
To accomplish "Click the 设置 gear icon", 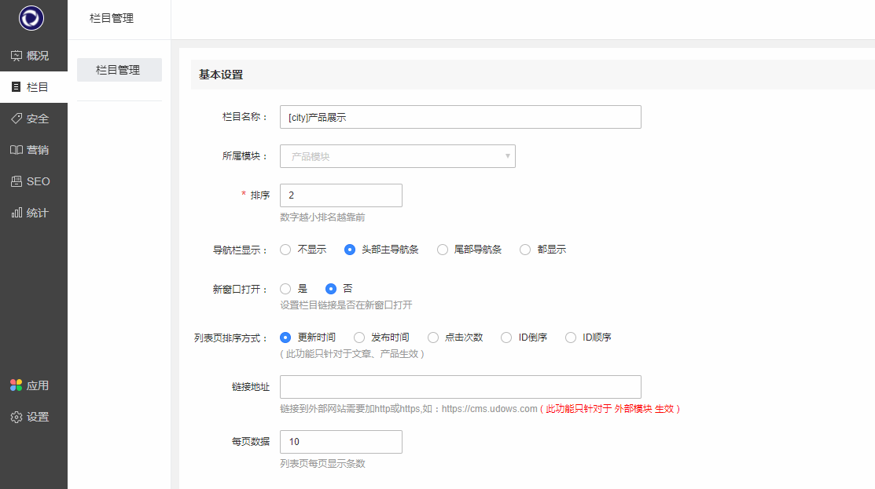I will click(x=17, y=417).
